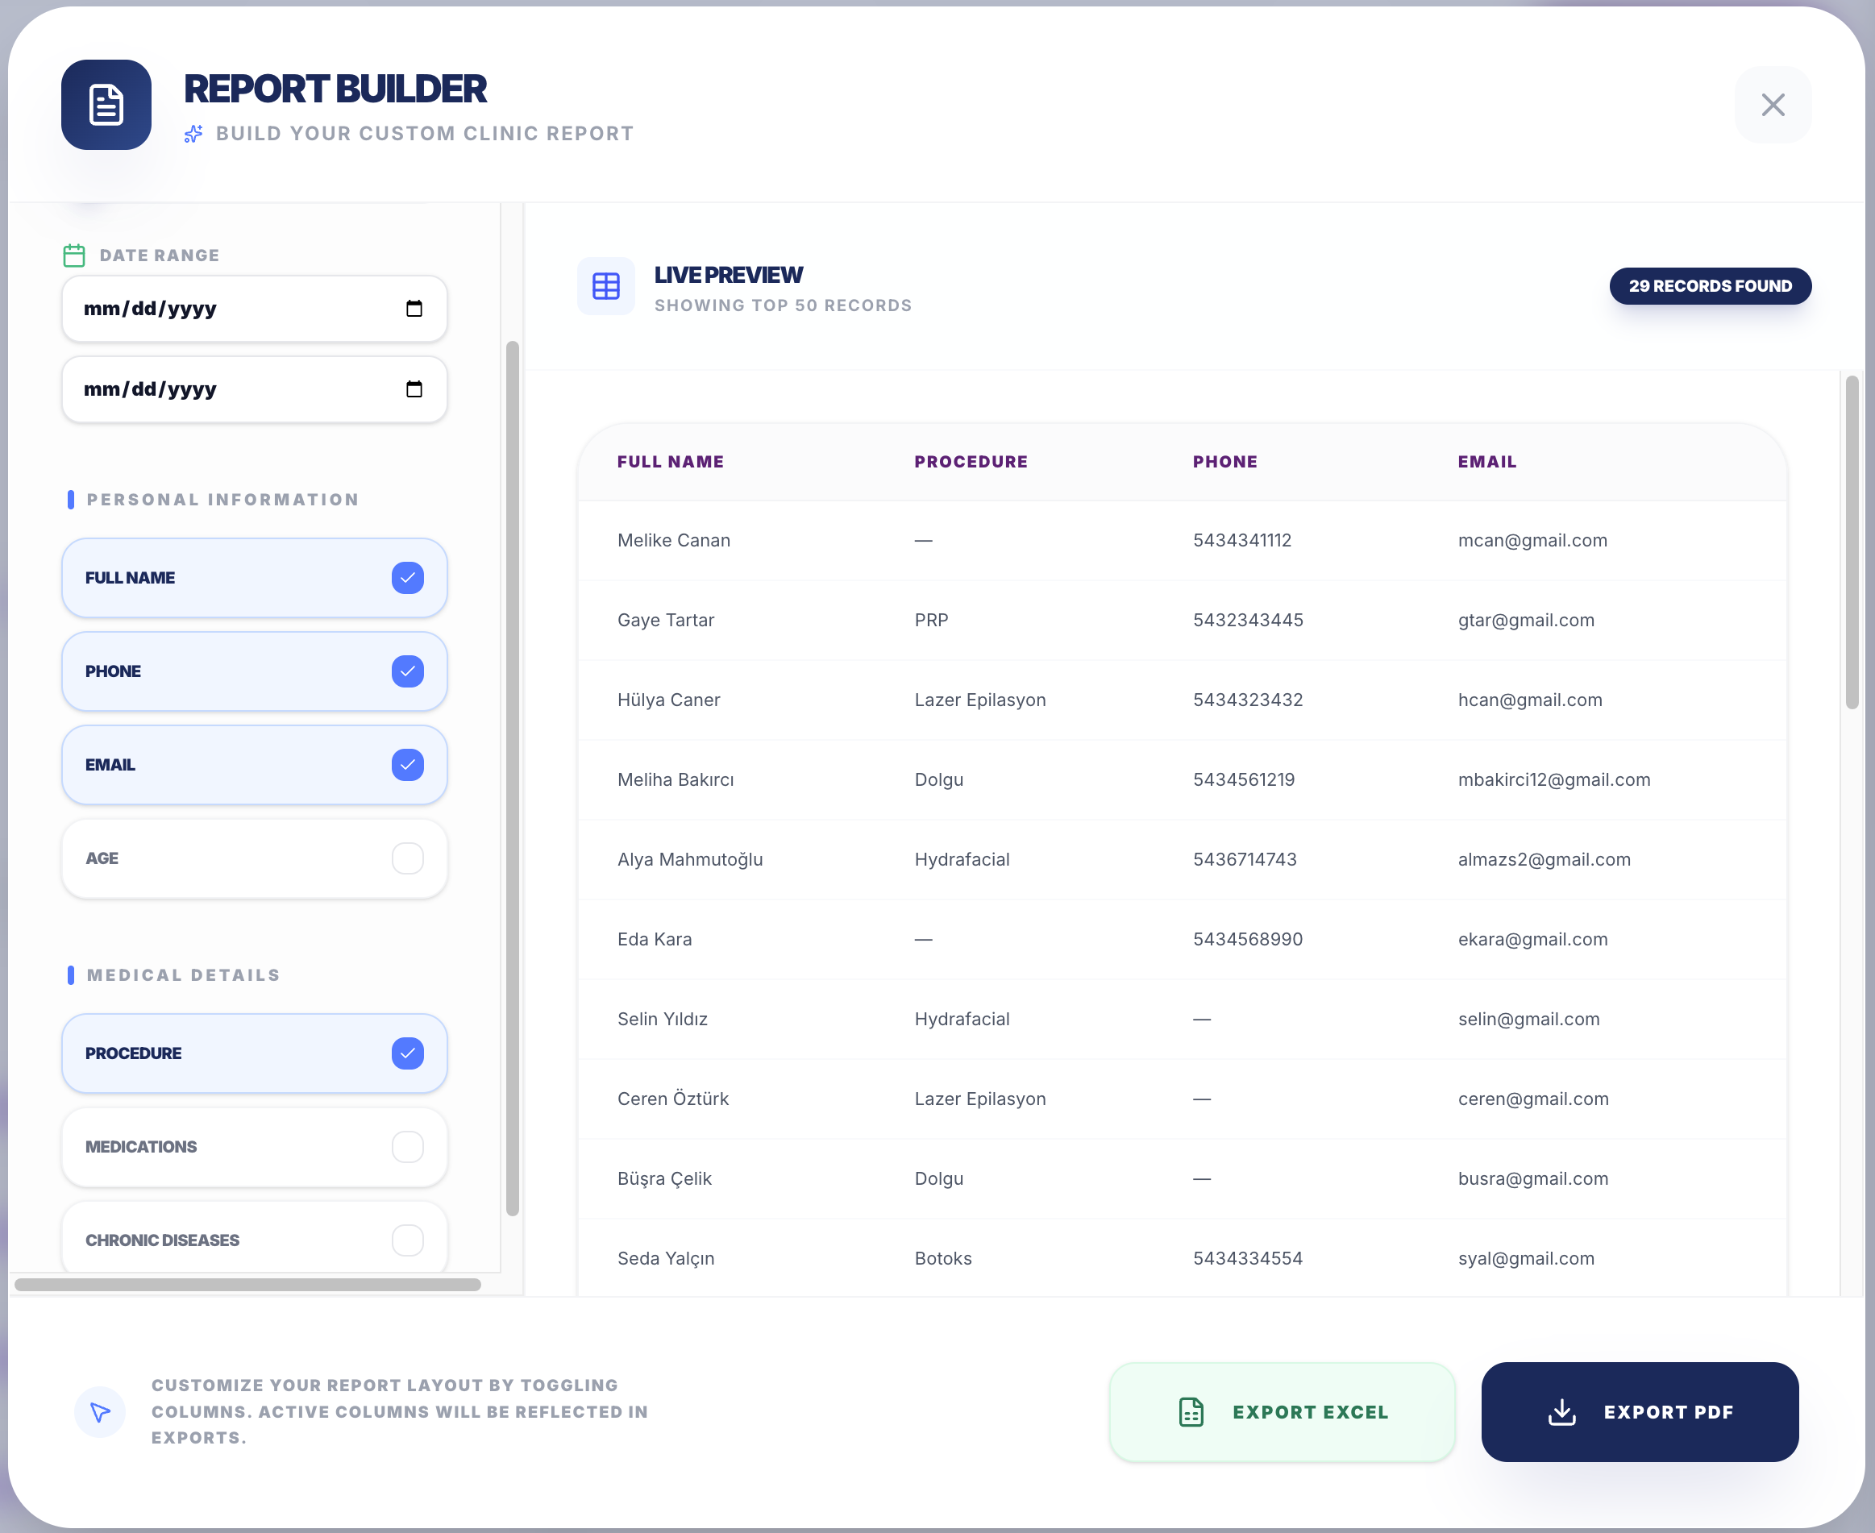
Task: Click the sparkle icon beside the subtitle
Action: 193,135
